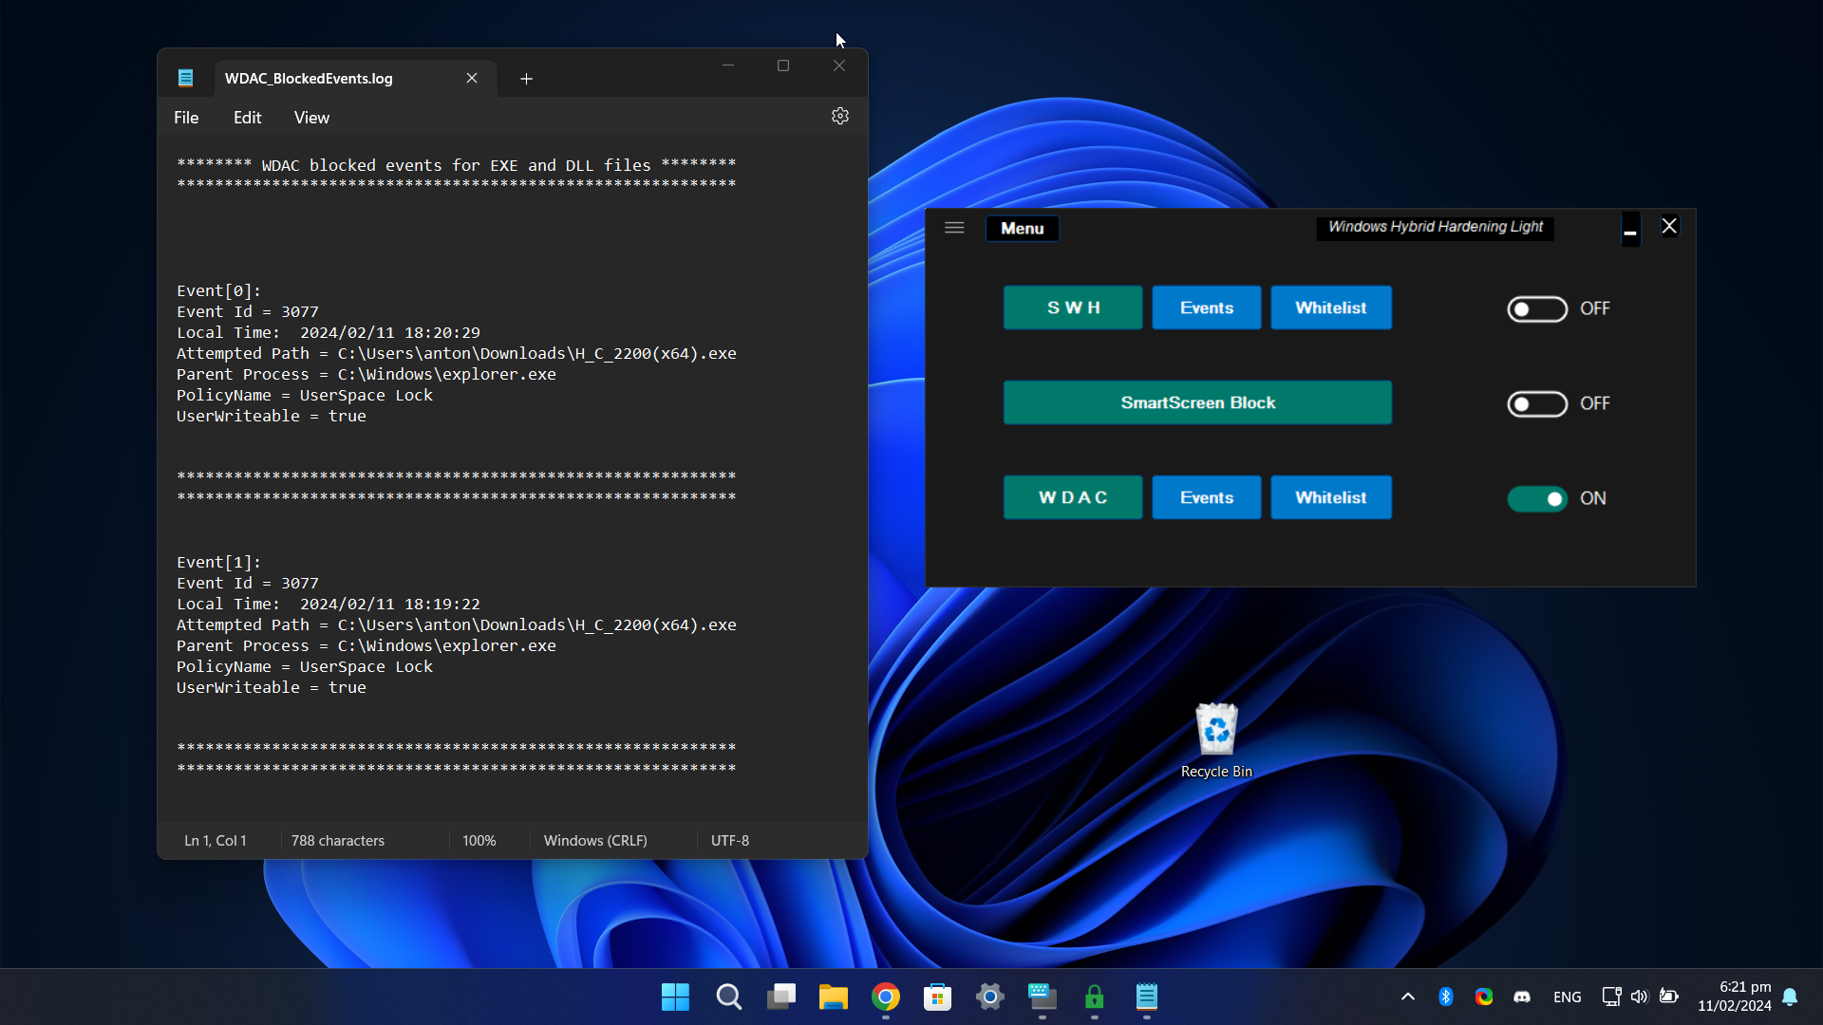Open Notepad settings gear
This screenshot has height=1025, width=1823.
click(x=839, y=116)
